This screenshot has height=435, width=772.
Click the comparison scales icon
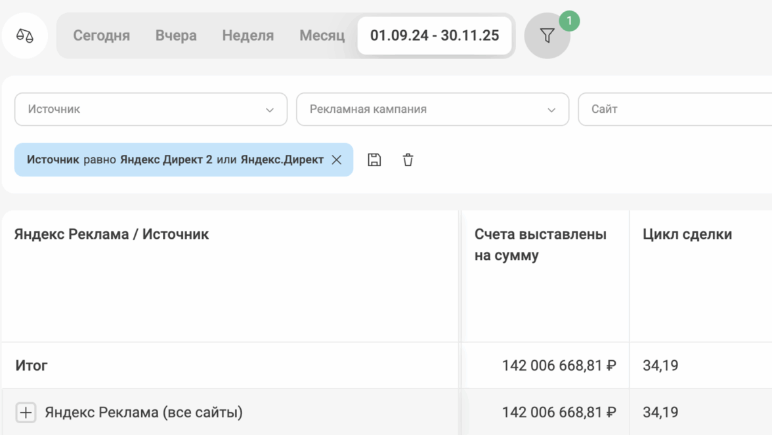tap(25, 35)
